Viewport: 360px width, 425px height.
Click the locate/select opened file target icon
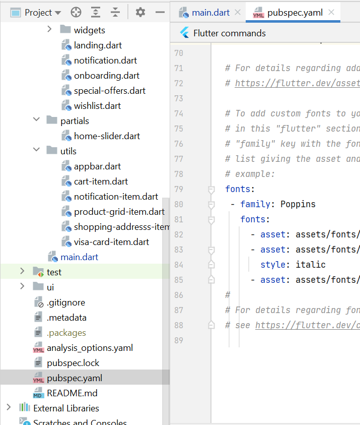click(76, 12)
